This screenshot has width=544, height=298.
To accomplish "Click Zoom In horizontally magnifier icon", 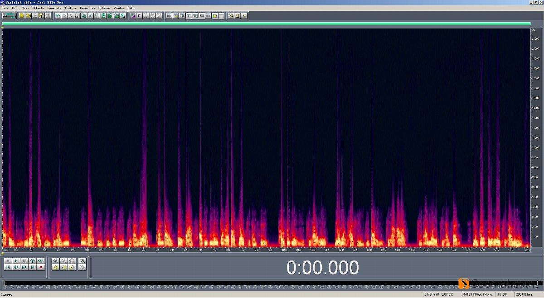I will click(55, 261).
